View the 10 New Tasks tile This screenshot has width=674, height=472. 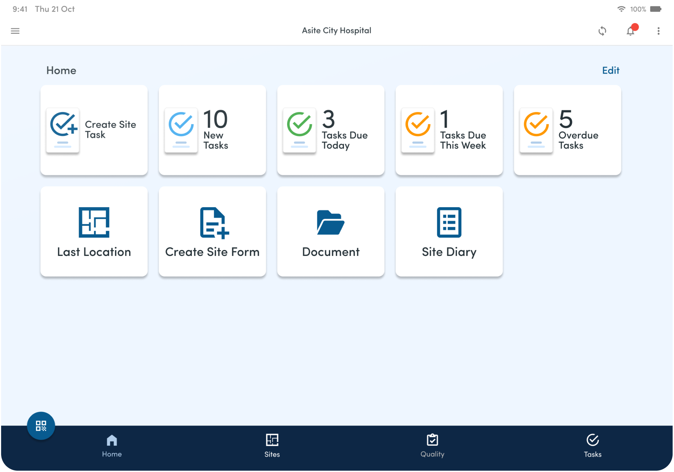(212, 130)
